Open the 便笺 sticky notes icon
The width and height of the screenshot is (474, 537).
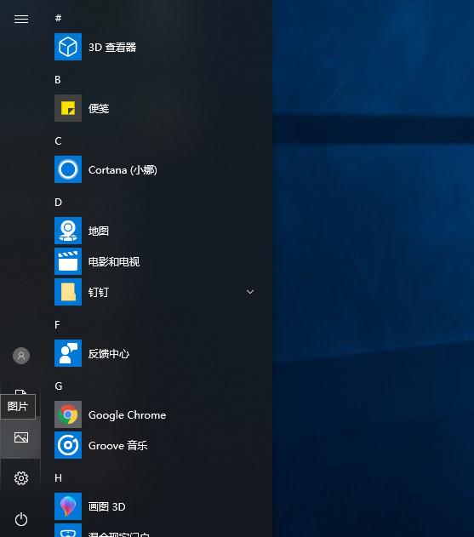pos(68,108)
